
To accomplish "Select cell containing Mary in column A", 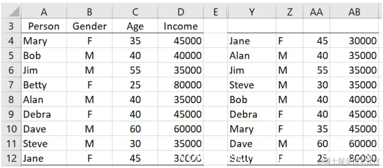I will 44,41.
